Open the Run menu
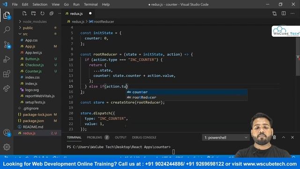 click(x=76, y=4)
